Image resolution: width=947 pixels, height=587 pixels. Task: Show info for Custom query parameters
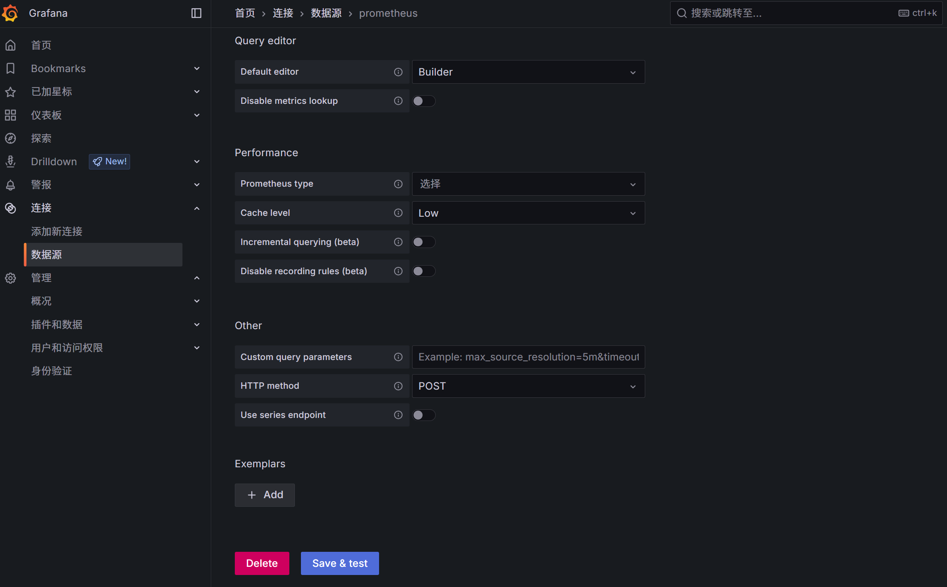click(398, 357)
